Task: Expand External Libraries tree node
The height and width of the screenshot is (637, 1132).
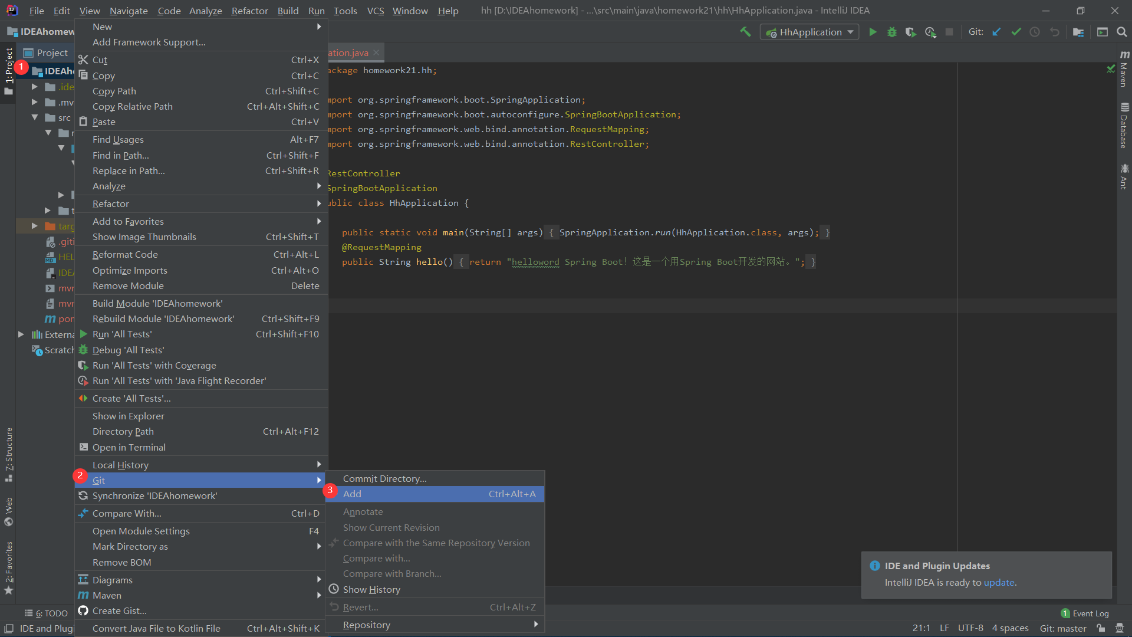Action: click(x=21, y=334)
